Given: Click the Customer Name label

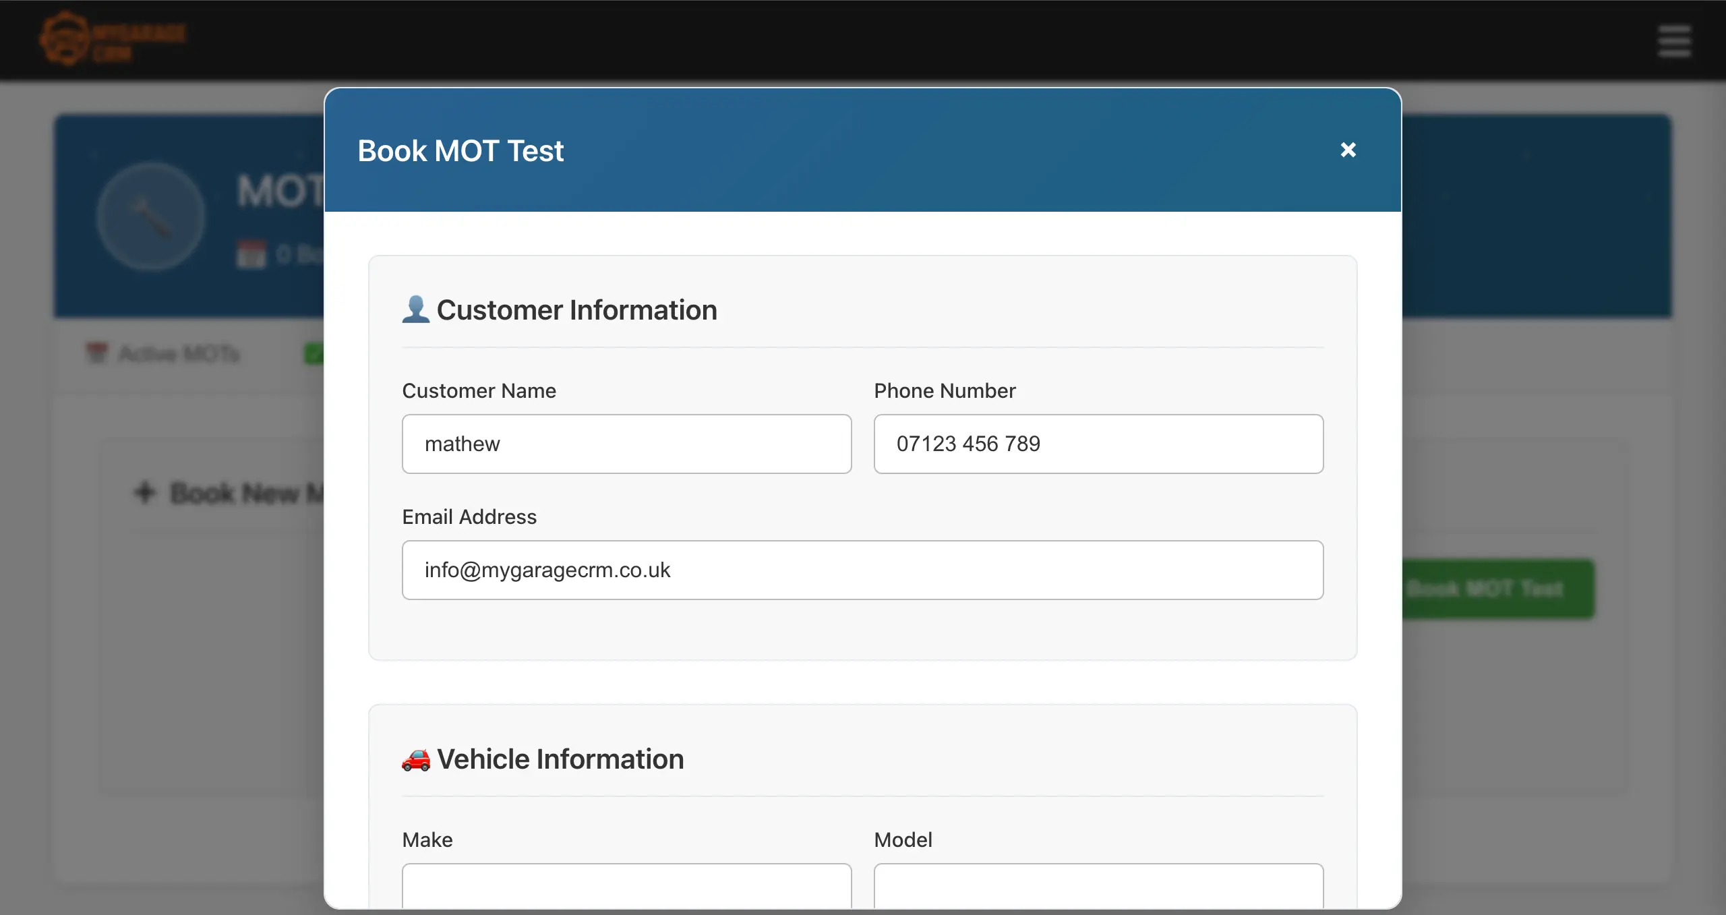Looking at the screenshot, I should click(479, 390).
